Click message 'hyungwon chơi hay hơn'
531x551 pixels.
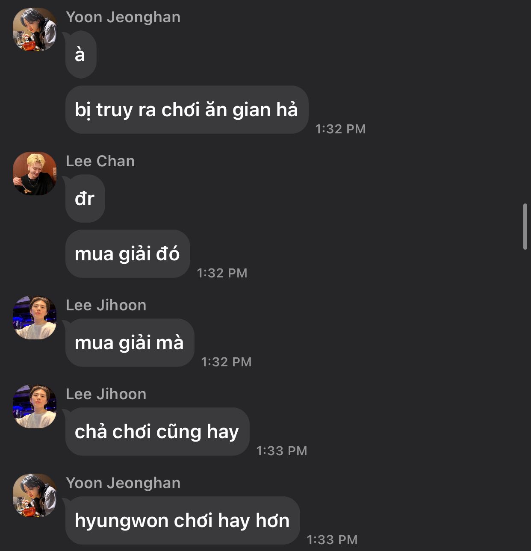click(x=183, y=521)
